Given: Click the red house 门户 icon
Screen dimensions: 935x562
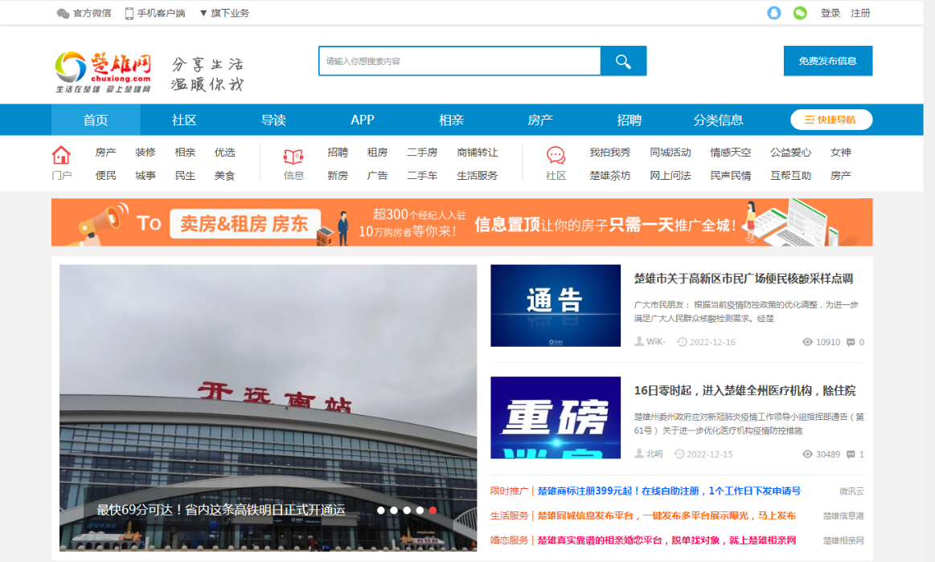Looking at the screenshot, I should 61,155.
